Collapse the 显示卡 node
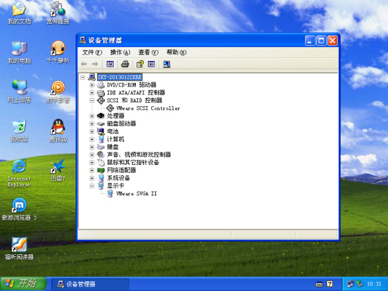388x291 pixels. 92,186
